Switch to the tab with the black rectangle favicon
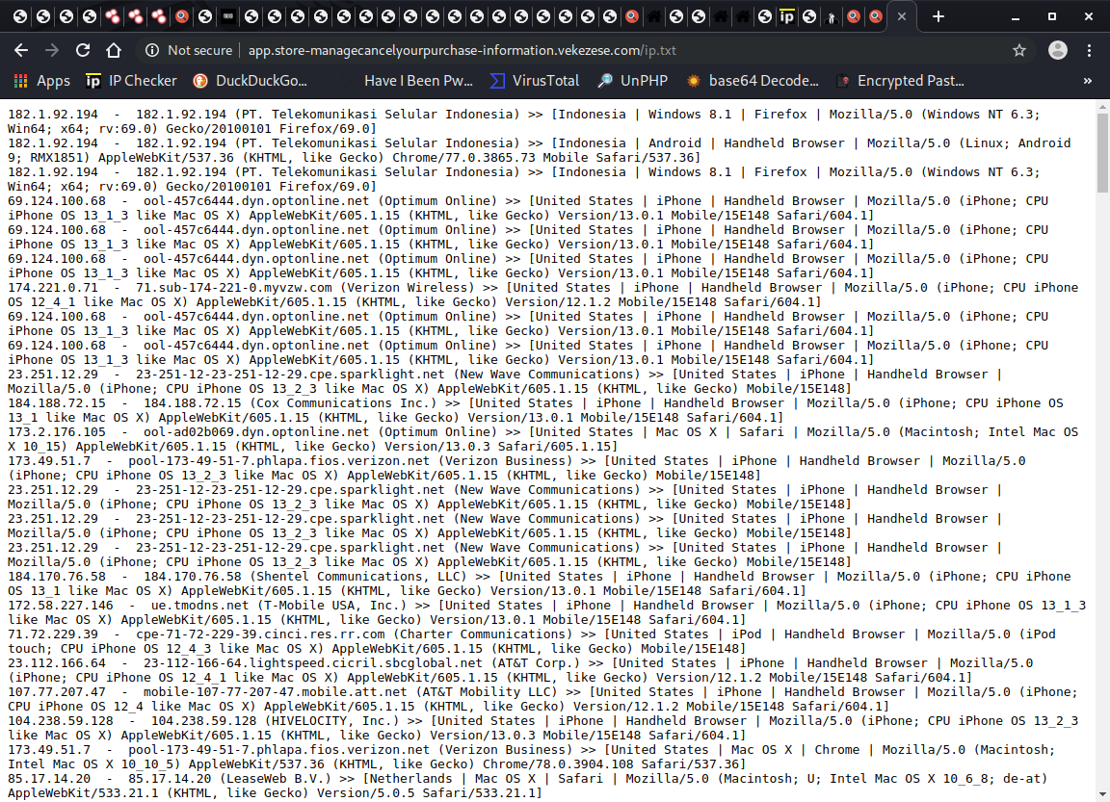This screenshot has height=802, width=1110. (x=228, y=16)
